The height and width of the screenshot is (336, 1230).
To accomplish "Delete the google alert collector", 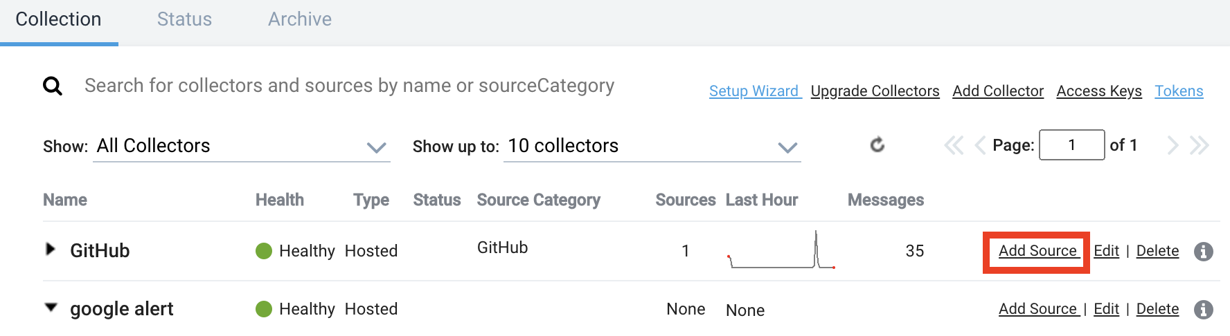I will click(x=1157, y=309).
